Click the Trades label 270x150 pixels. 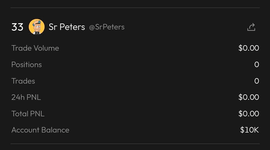click(23, 81)
